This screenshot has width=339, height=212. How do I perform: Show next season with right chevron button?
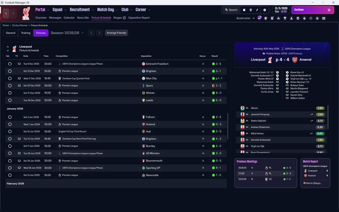coord(99,33)
